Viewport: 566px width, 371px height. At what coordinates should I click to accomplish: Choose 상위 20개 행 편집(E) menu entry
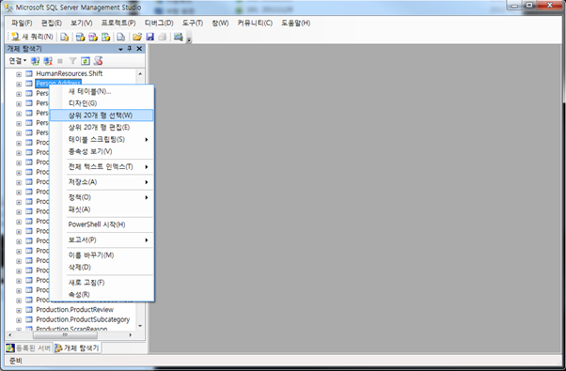(x=102, y=128)
